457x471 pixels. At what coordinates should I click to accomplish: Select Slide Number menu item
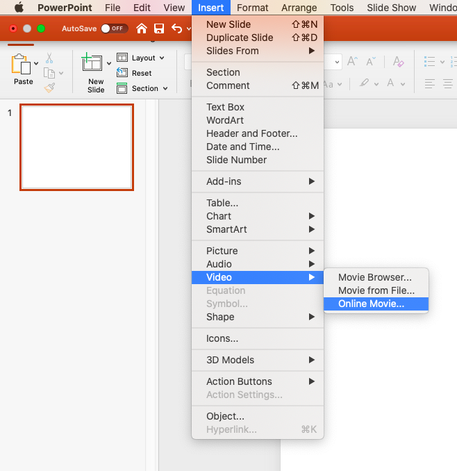click(258, 160)
